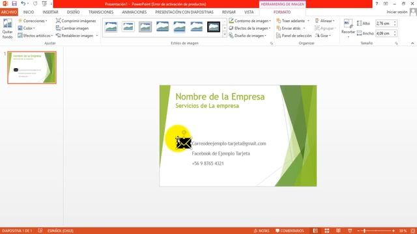Click the Redo icon in quick access toolbar
417x234 pixels.
[x=35, y=4]
